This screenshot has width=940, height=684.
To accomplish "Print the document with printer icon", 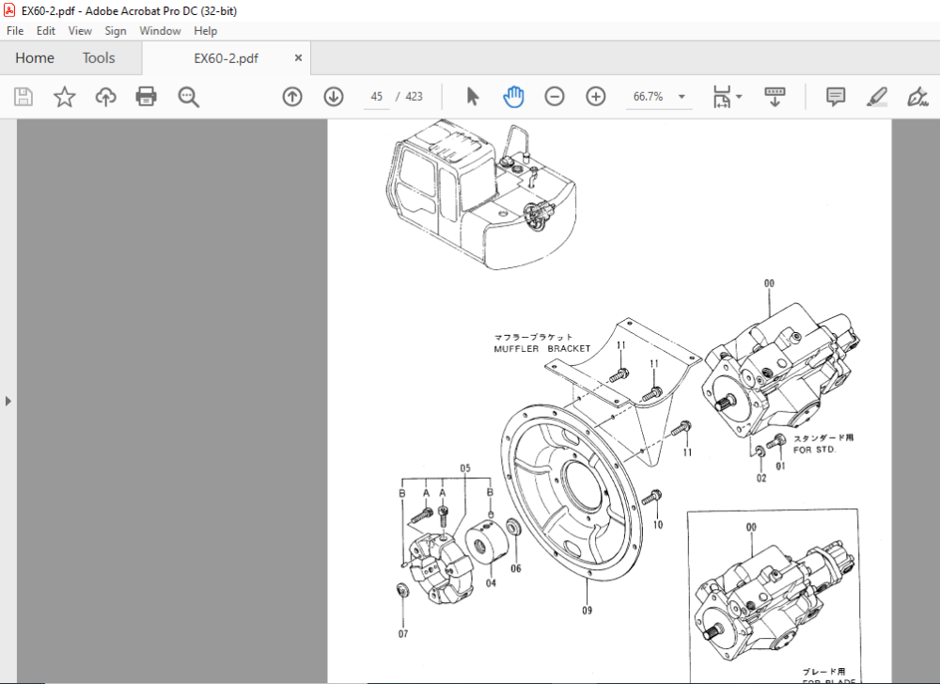I will 147,97.
